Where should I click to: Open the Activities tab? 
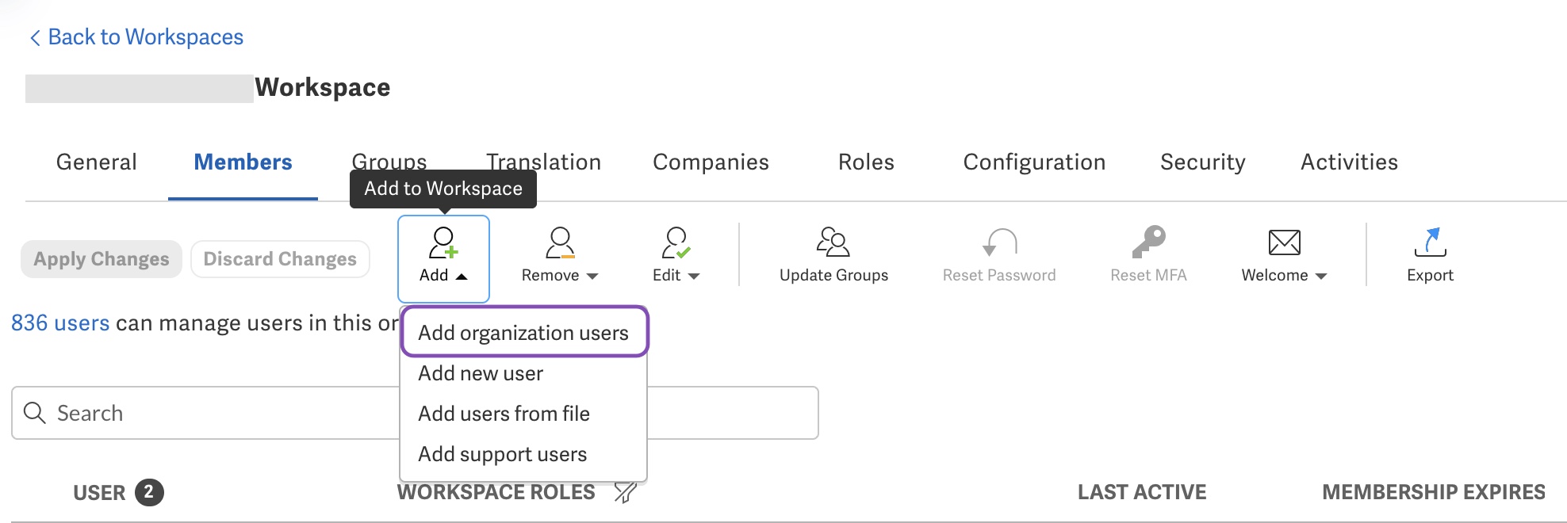1349,162
